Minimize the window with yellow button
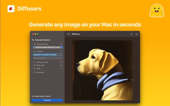 point(36,34)
